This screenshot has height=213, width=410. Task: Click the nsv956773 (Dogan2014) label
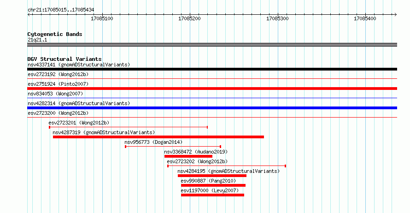point(153,142)
